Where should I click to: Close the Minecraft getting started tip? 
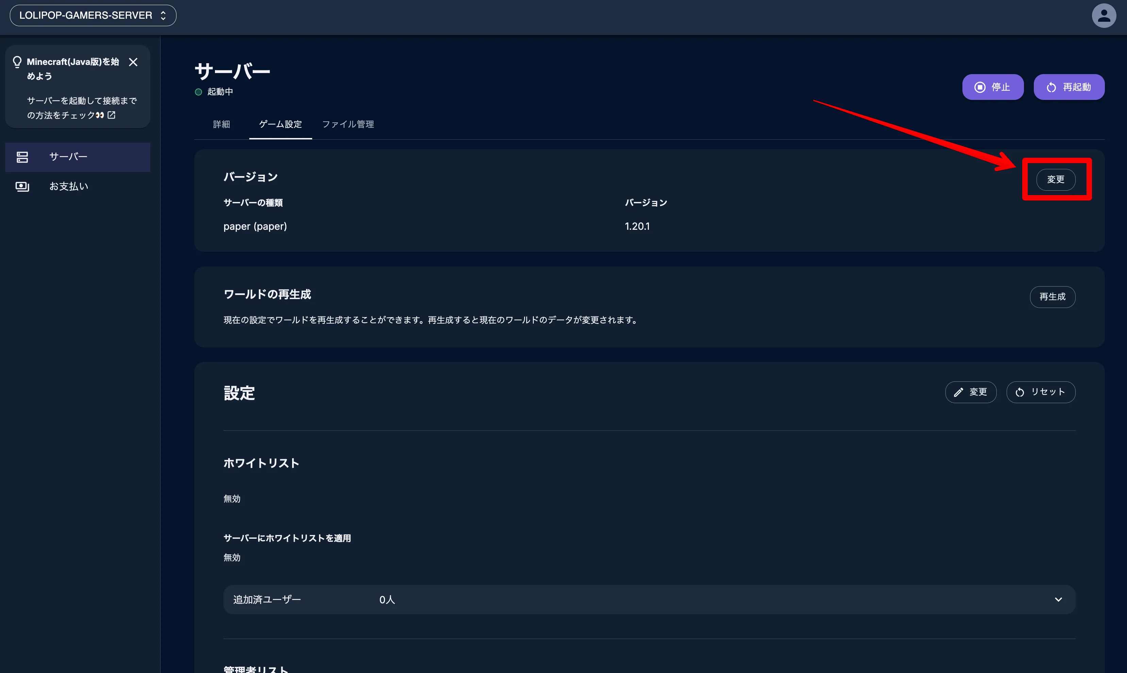tap(133, 62)
